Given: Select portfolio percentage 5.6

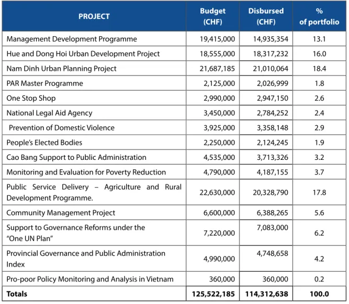Looking at the screenshot, I should click(x=319, y=213).
